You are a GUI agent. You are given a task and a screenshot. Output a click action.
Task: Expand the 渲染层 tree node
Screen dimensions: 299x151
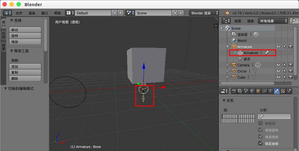pos(229,34)
